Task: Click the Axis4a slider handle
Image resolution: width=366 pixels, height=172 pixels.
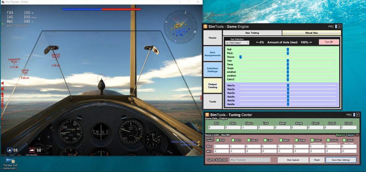Action: [288, 97]
